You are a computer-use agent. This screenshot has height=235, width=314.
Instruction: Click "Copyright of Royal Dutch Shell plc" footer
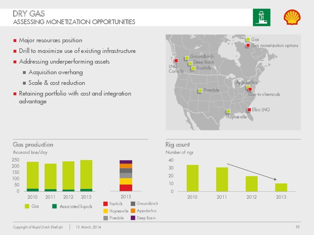coord(38,227)
